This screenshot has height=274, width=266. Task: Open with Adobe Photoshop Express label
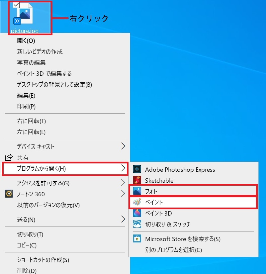pyautogui.click(x=180, y=169)
